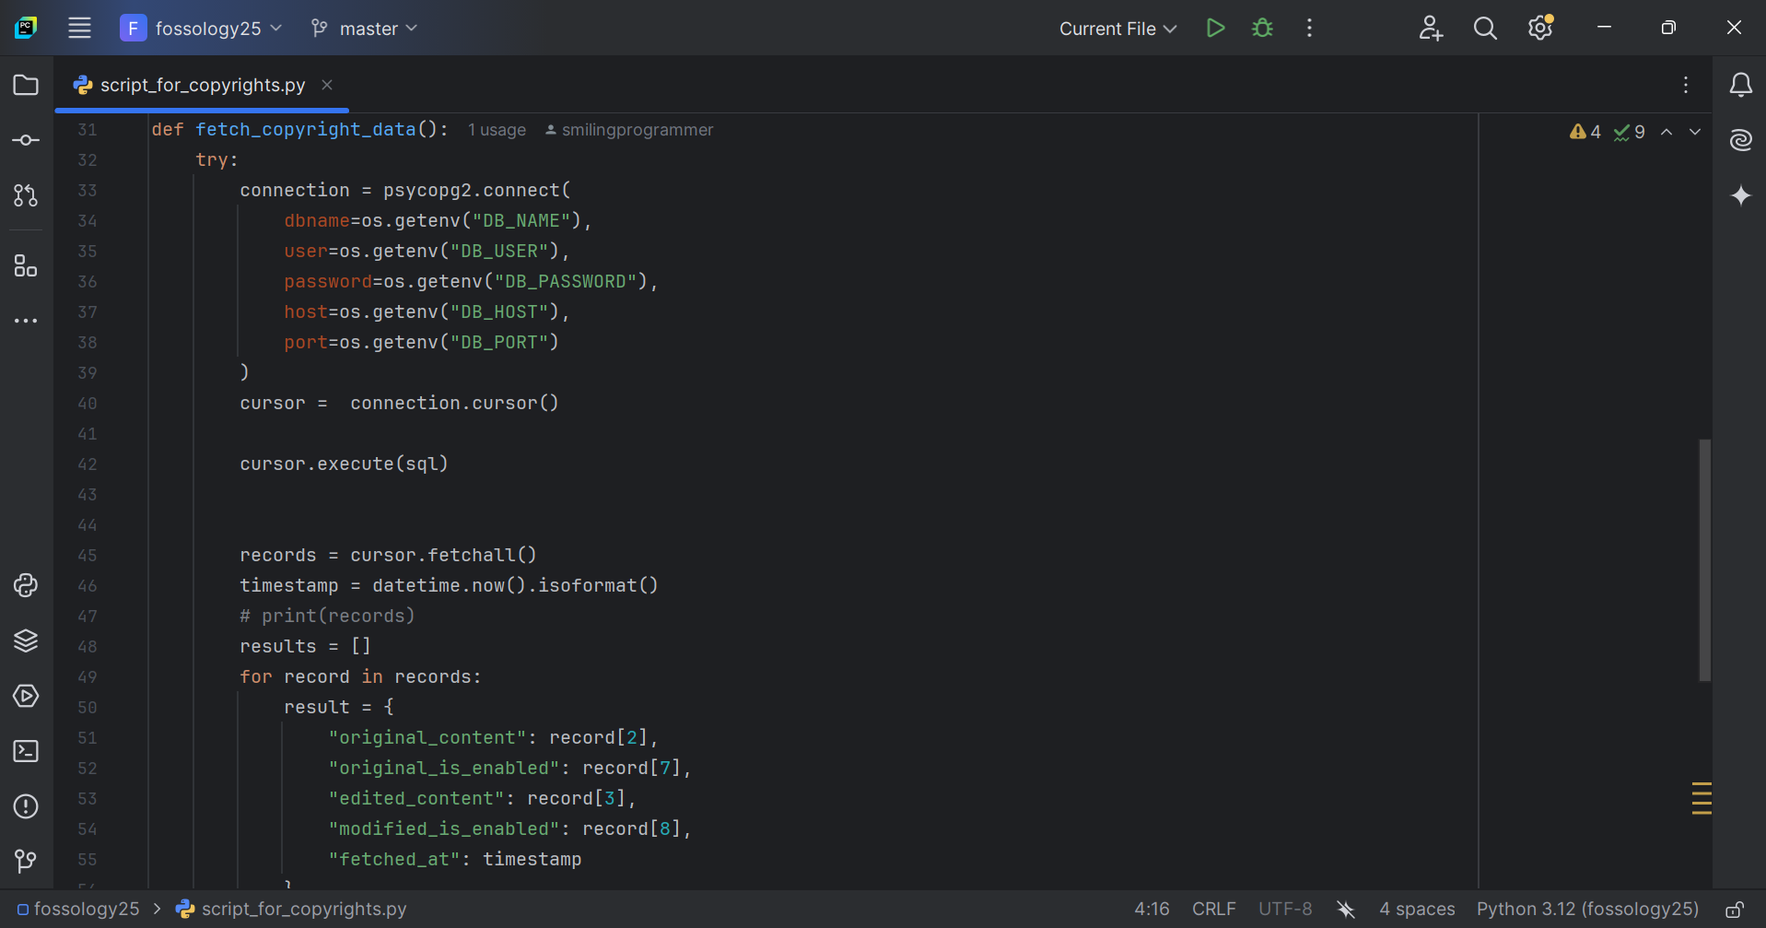This screenshot has height=928, width=1766.
Task: Click the smilingprogrammer author hint
Action: pyautogui.click(x=629, y=130)
